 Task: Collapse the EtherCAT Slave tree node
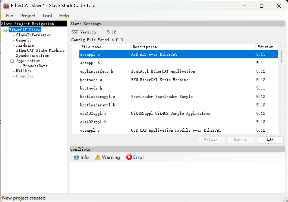(5, 30)
